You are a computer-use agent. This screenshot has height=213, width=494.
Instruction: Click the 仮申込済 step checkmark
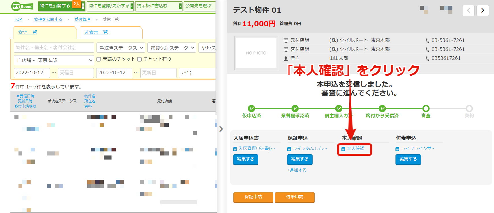pyautogui.click(x=251, y=108)
